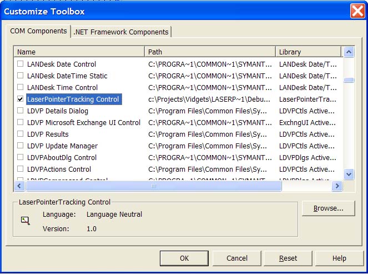Screen dimensions: 368x274
Task: Open Help for this dialog
Action: pos(339,258)
